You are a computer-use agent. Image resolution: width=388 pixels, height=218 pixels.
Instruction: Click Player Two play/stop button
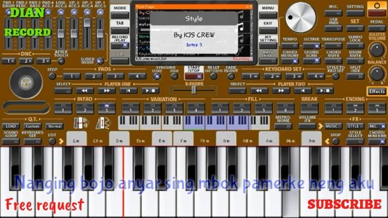(x=324, y=91)
